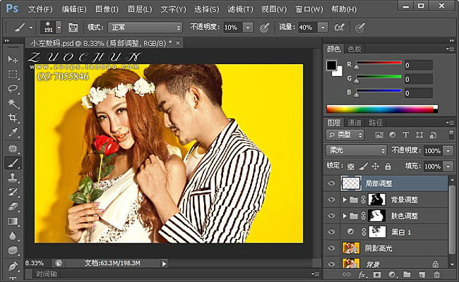The width and height of the screenshot is (459, 282).
Task: Lock image pixels brush icon
Action: pyautogui.click(x=363, y=166)
